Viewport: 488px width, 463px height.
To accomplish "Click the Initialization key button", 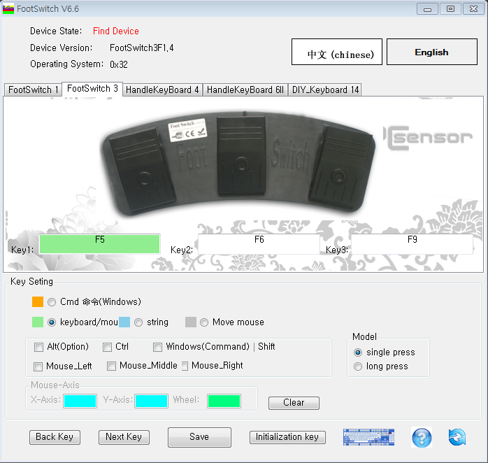I will pos(287,437).
